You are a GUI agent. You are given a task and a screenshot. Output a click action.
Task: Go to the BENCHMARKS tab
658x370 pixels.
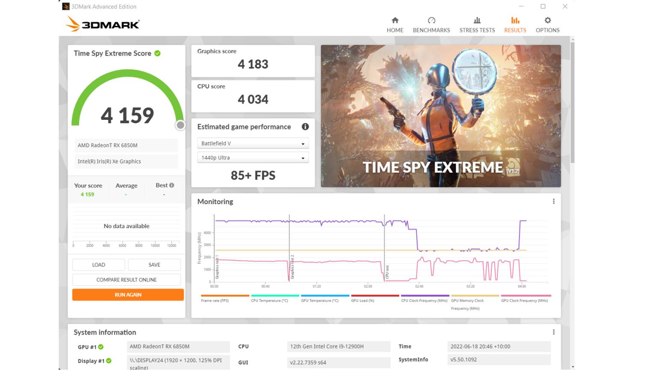[431, 25]
